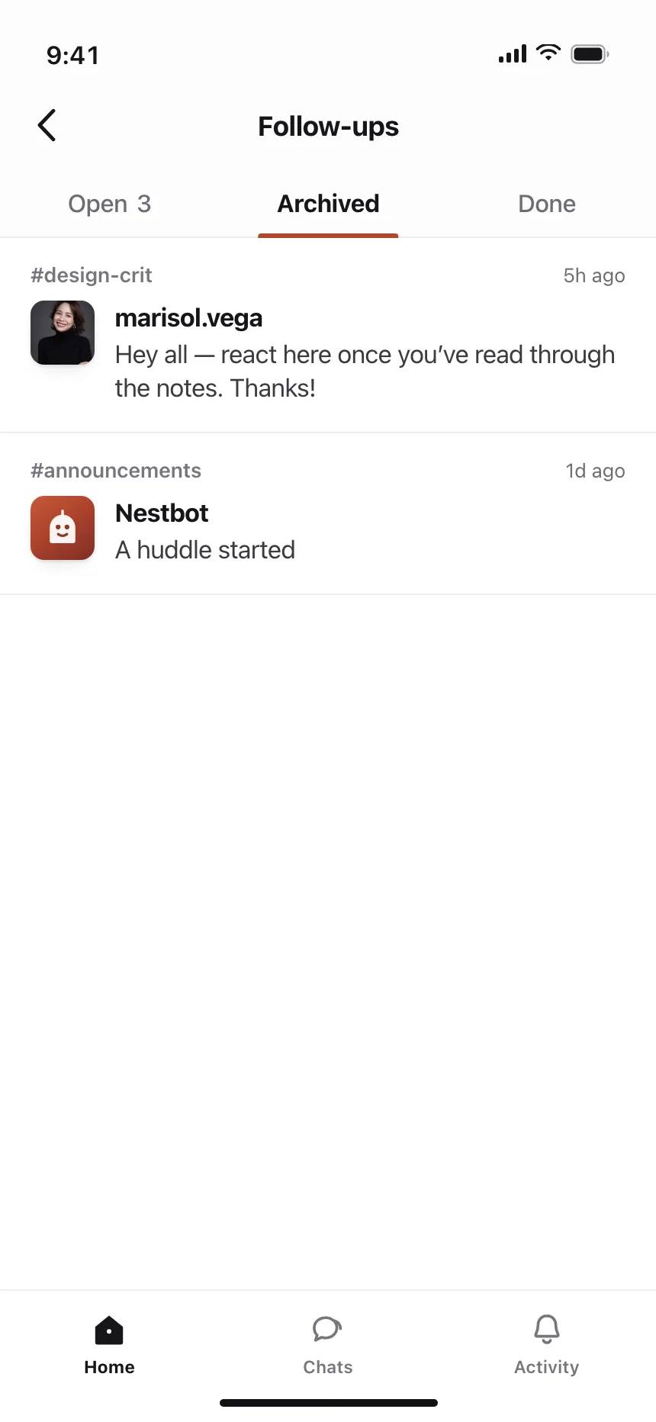The image size is (656, 1422).
Task: Open the Chats bubble icon
Action: [x=327, y=1330]
